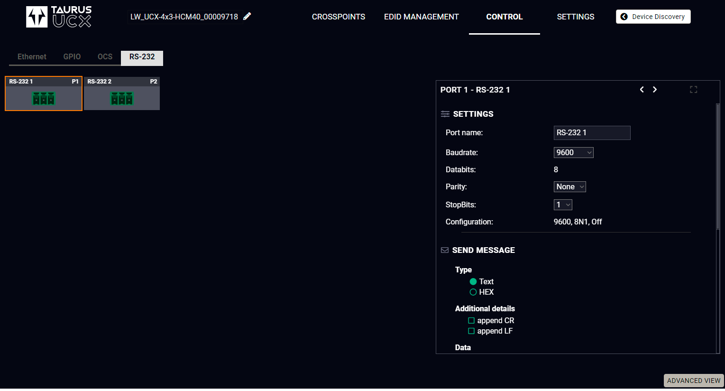Screen dimensions: 725x391
Task: Enable the append CR checkbox
Action: click(471, 321)
